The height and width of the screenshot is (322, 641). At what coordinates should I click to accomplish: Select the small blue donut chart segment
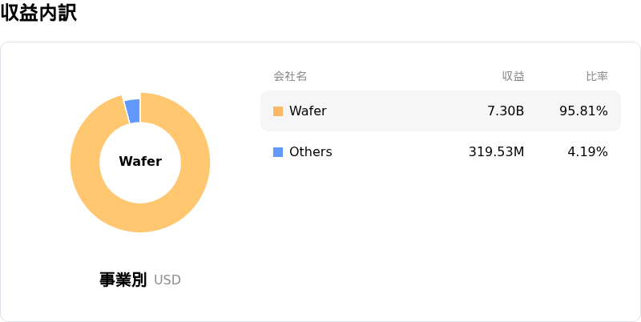pyautogui.click(x=133, y=111)
